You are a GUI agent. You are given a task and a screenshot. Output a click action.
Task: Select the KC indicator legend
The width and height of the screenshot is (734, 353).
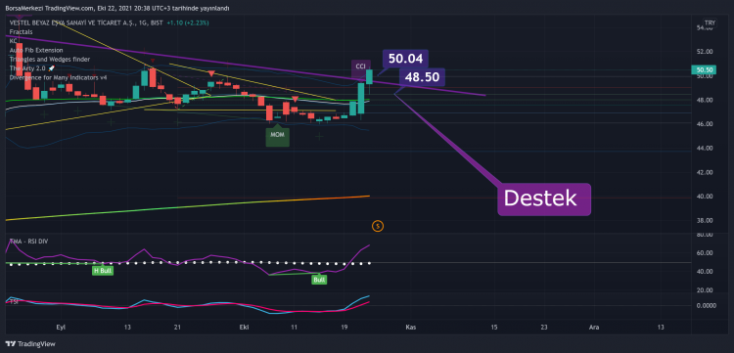(13, 41)
